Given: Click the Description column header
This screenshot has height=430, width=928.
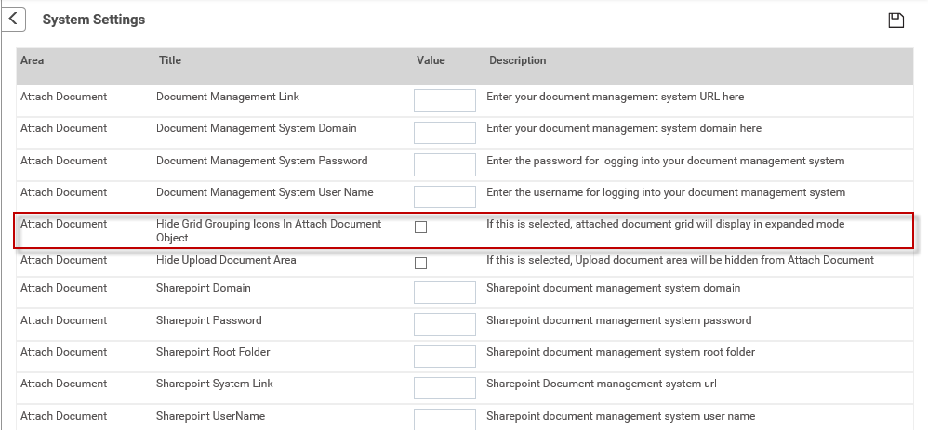Looking at the screenshot, I should (x=517, y=60).
